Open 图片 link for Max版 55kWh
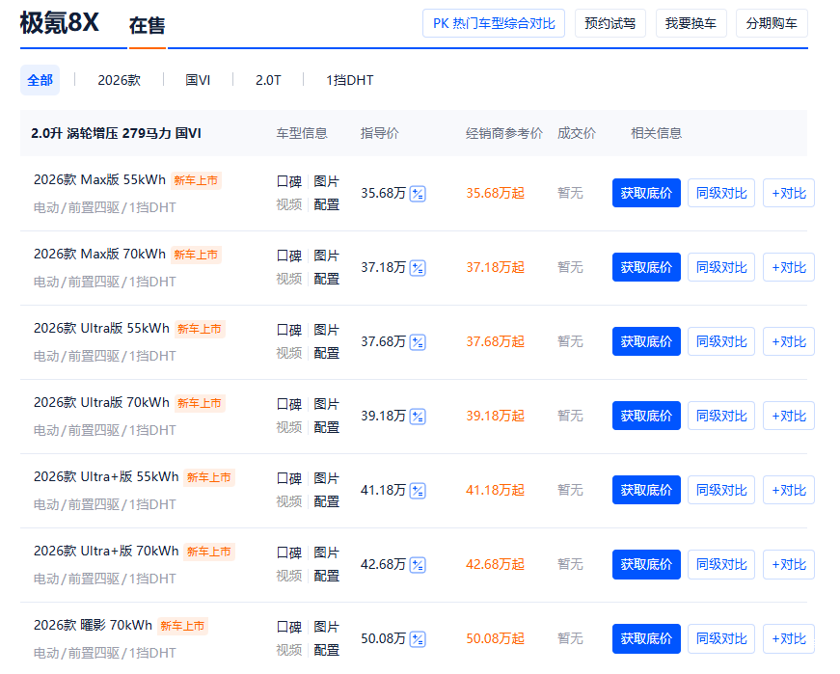840x674 pixels. tap(326, 181)
